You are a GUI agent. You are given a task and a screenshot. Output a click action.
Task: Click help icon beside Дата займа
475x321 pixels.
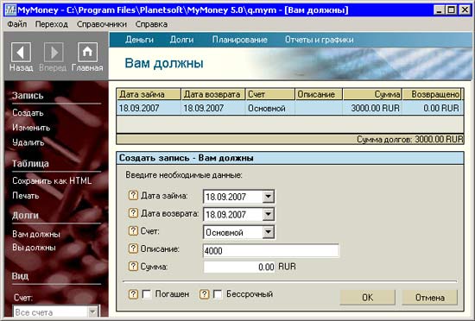133,195
